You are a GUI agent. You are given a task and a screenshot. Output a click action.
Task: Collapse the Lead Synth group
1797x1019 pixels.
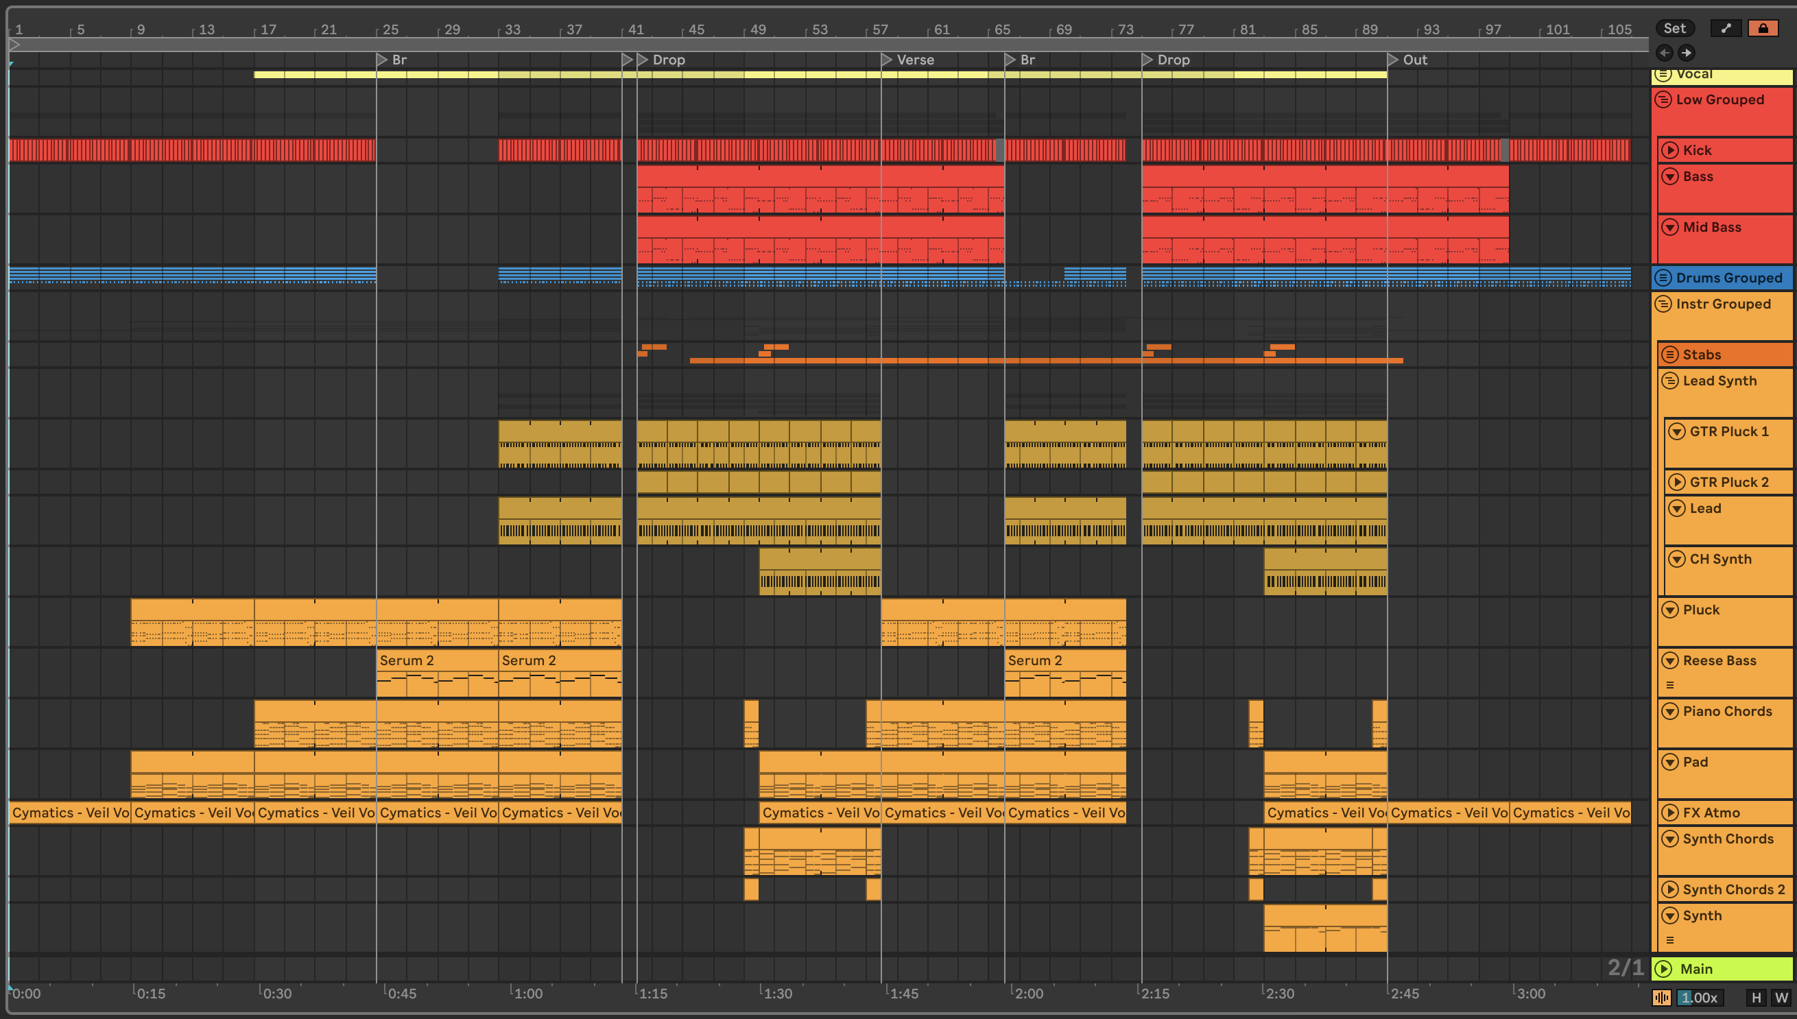[1670, 381]
